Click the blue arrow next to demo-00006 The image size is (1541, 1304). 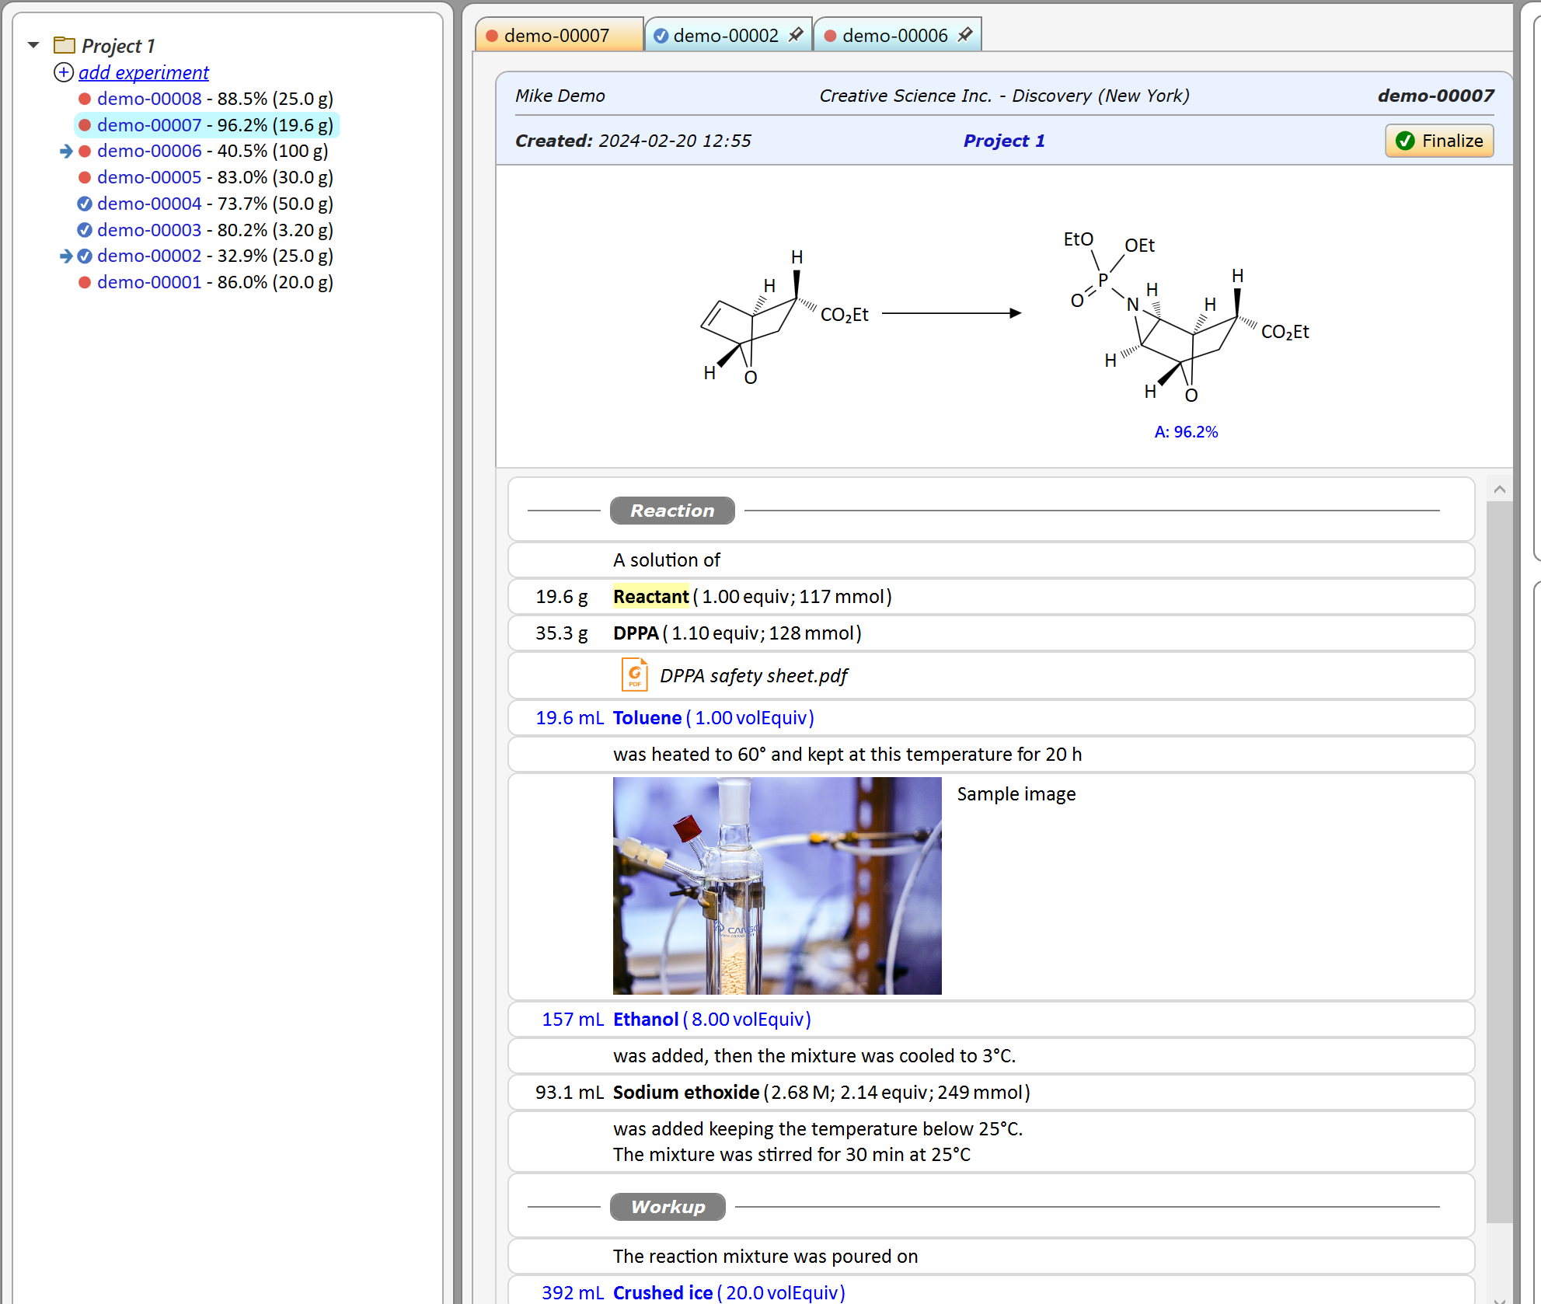point(66,151)
